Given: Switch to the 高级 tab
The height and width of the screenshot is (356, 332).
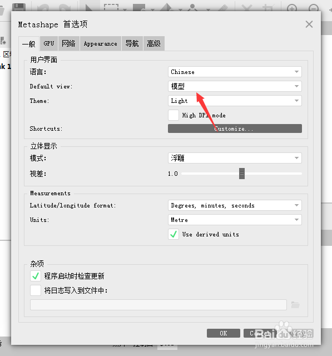Looking at the screenshot, I should coord(153,43).
